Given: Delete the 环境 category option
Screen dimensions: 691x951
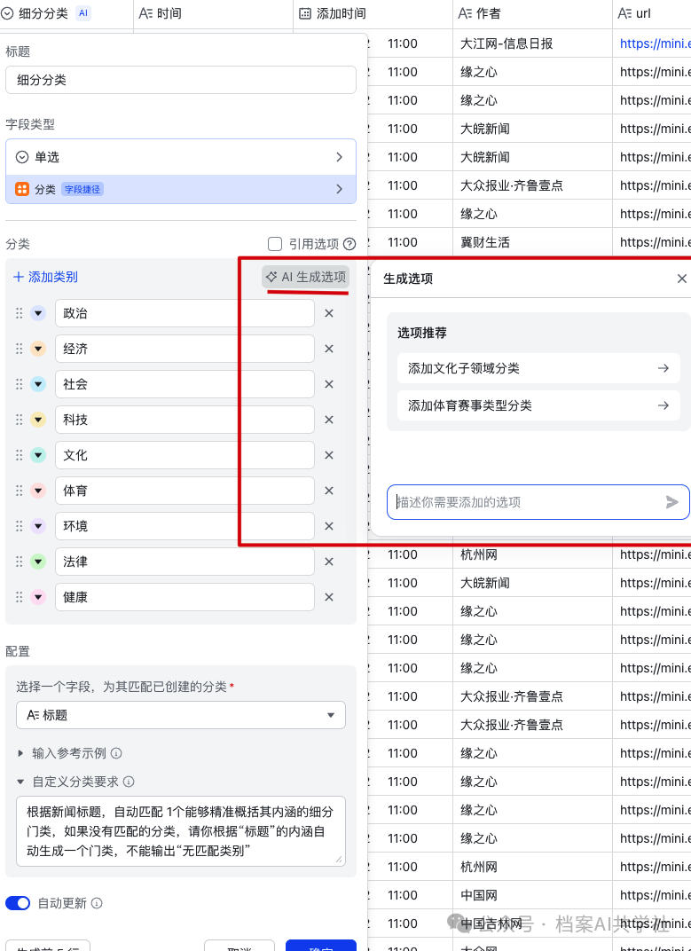Looking at the screenshot, I should pyautogui.click(x=329, y=526).
